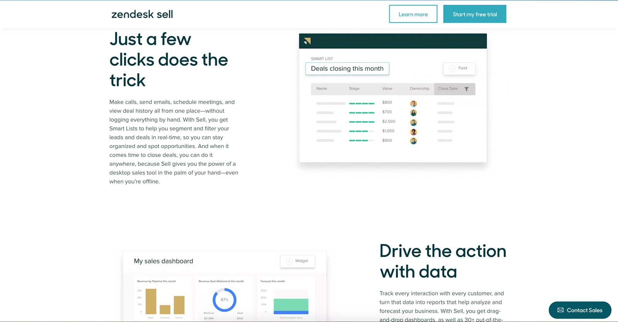This screenshot has width=618, height=322.
Task: Select the Name column header
Action: pos(321,89)
